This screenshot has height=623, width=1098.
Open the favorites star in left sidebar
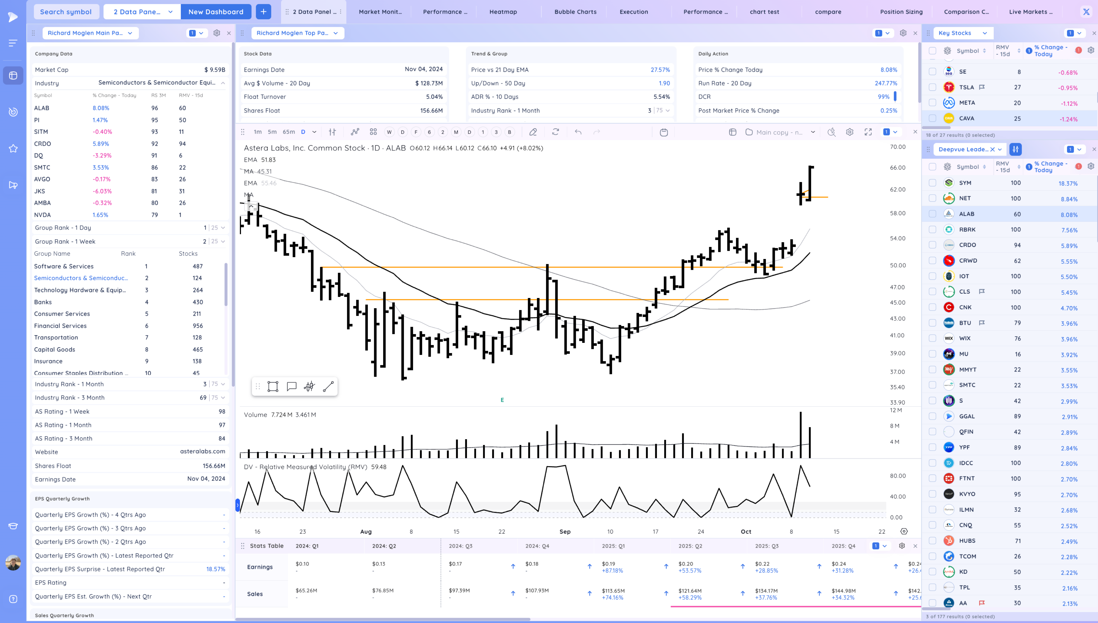pyautogui.click(x=13, y=149)
